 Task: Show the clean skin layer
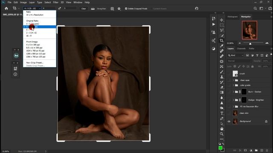click(x=229, y=113)
